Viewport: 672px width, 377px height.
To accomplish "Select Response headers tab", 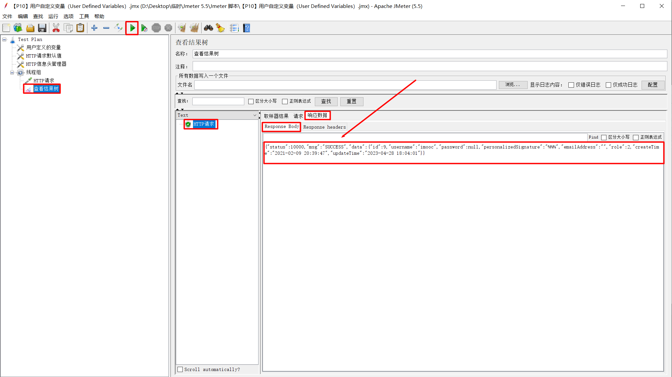I will 324,127.
